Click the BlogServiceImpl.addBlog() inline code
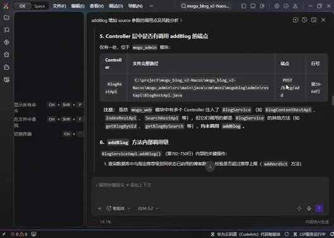The width and height of the screenshot is (334, 238). [131, 153]
